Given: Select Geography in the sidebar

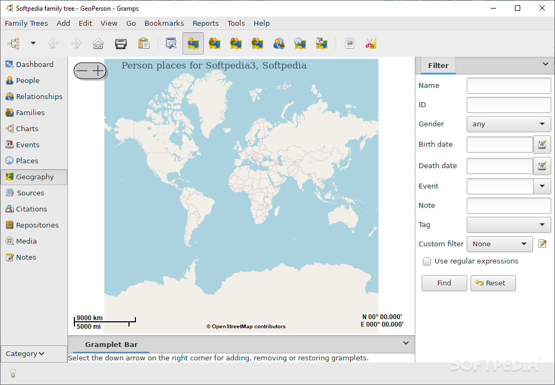Looking at the screenshot, I should coord(34,177).
